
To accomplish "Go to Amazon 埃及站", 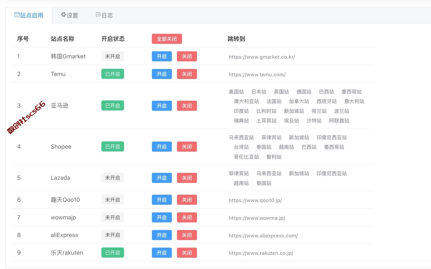I will (x=292, y=120).
